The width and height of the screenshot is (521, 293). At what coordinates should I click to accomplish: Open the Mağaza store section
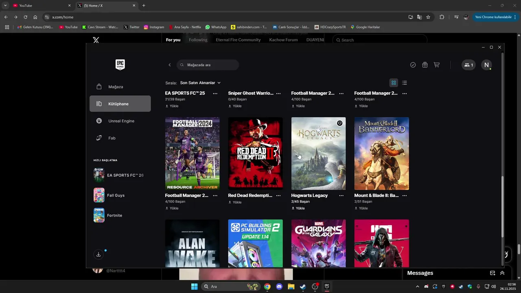[x=120, y=87]
